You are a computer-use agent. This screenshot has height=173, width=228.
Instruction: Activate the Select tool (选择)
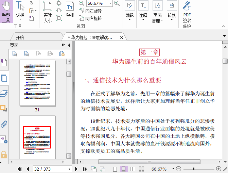click(20, 11)
